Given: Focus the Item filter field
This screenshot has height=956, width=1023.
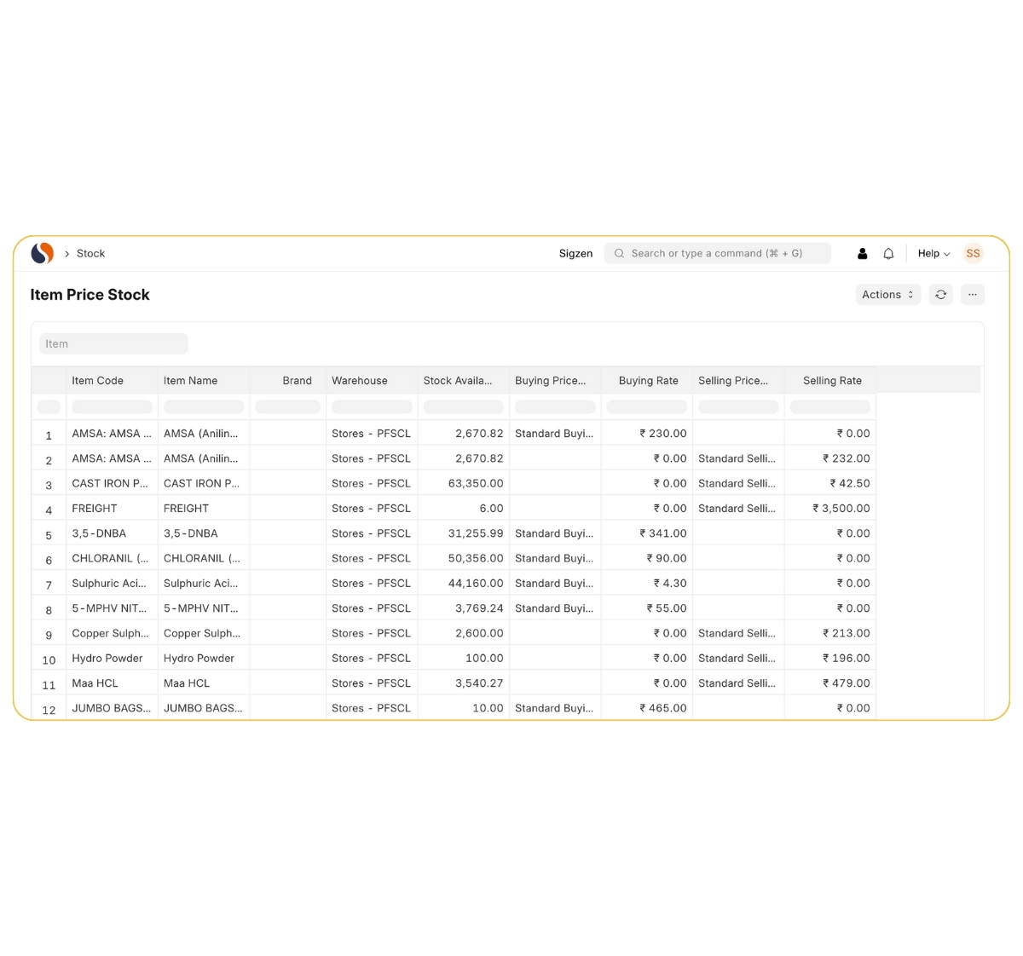Looking at the screenshot, I should 113,344.
